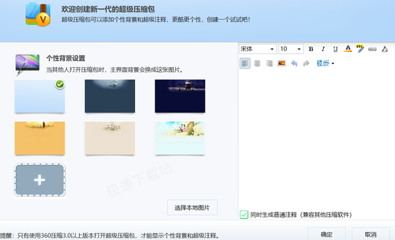This screenshot has height=240, width=395.
Task: Toggle 同时生成普通注释 checkbox
Action: tap(244, 214)
